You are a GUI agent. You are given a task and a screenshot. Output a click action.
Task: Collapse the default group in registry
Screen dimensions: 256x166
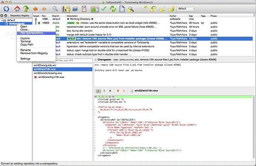point(2,20)
